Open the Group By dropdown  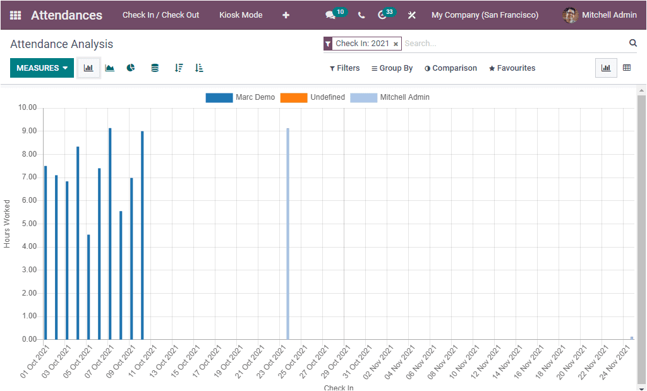(x=392, y=68)
